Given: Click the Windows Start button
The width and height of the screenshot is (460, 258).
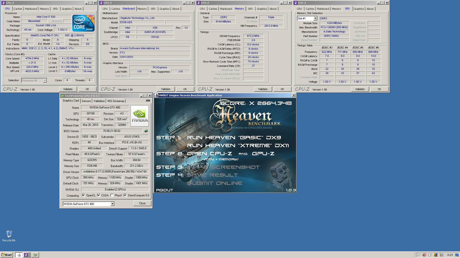Looking at the screenshot, I should click(x=7, y=255).
